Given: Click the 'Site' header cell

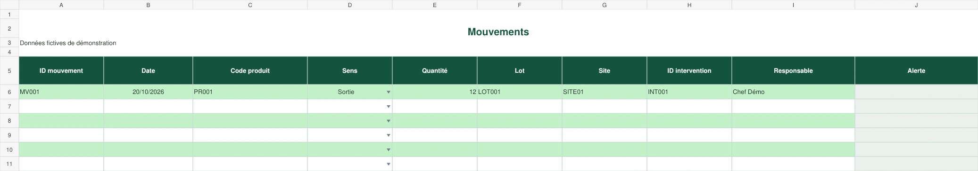Looking at the screenshot, I should pos(605,70).
